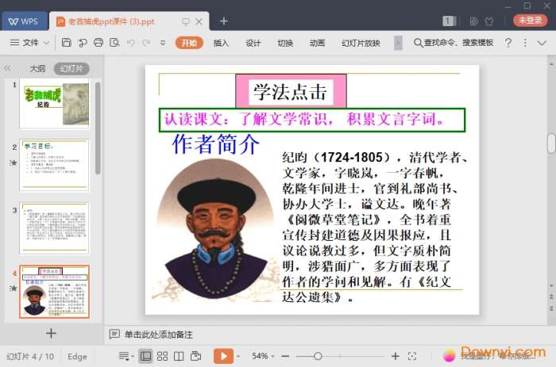Expand the quick access toolbar customize arrow

162,43
